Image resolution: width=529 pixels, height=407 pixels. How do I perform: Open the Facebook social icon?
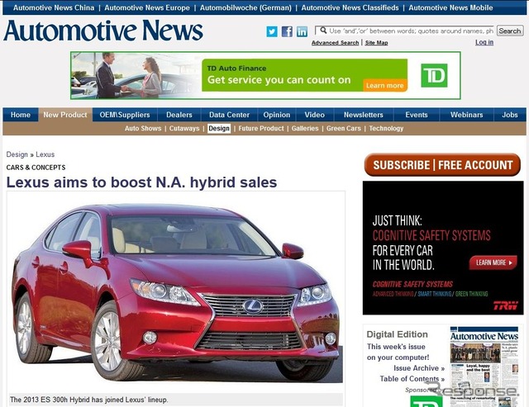click(287, 31)
